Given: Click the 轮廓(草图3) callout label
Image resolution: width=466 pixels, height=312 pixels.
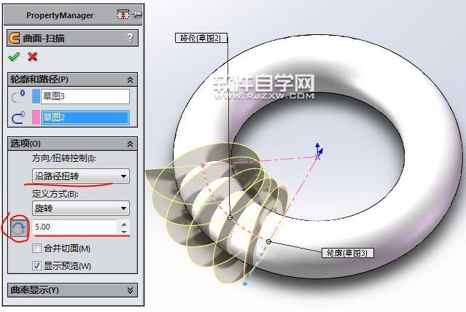Looking at the screenshot, I should 348,253.
